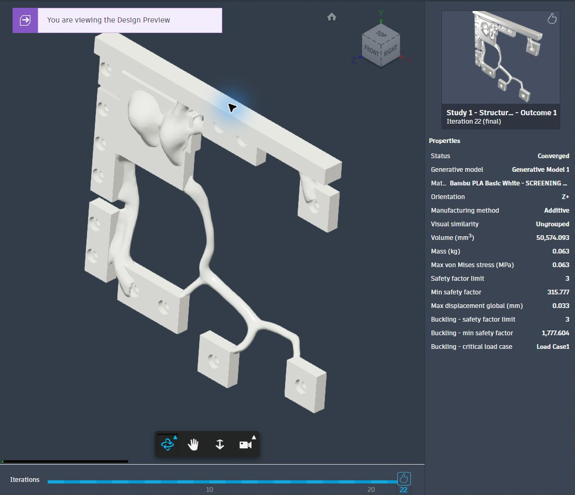The image size is (575, 495).
Task: Click the volume value 50,574.093
Action: 552,237
